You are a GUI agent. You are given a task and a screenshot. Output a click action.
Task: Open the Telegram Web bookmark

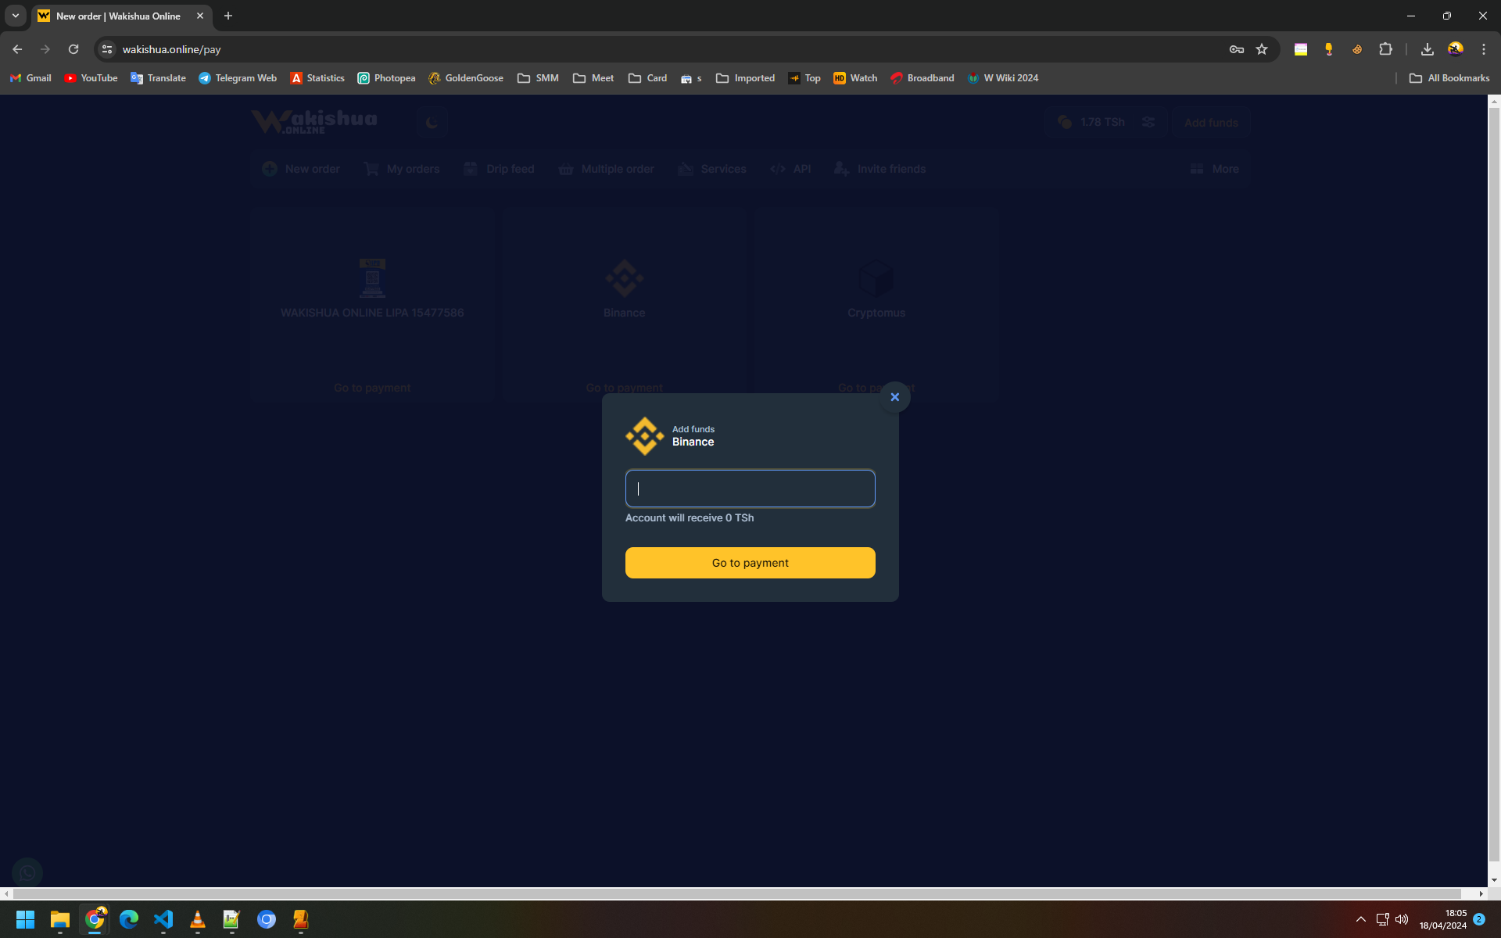(237, 78)
